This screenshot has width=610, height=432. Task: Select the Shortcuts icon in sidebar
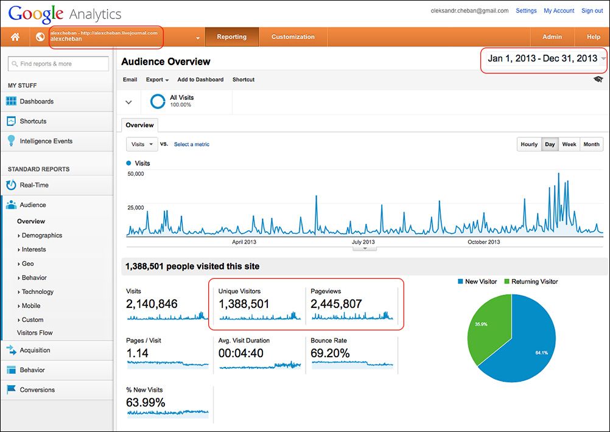coord(12,121)
